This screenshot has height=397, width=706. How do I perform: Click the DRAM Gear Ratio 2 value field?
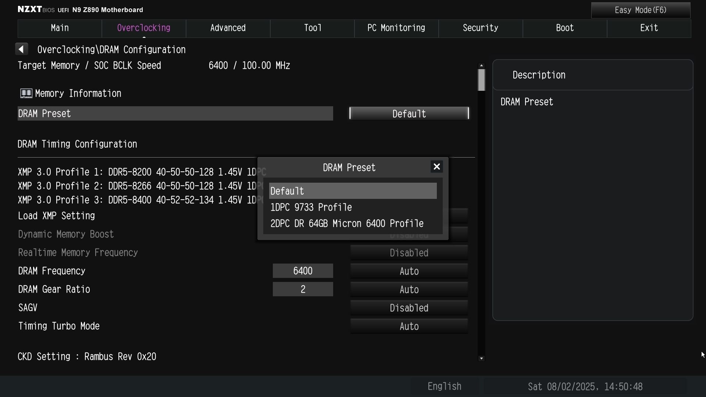[x=303, y=289]
